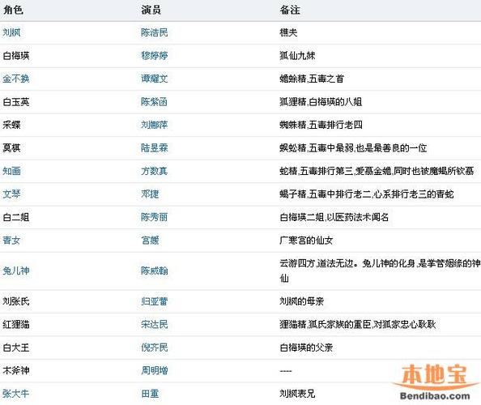The height and width of the screenshot is (405, 481).
Task: Click the 演员 column header
Action: point(151,10)
